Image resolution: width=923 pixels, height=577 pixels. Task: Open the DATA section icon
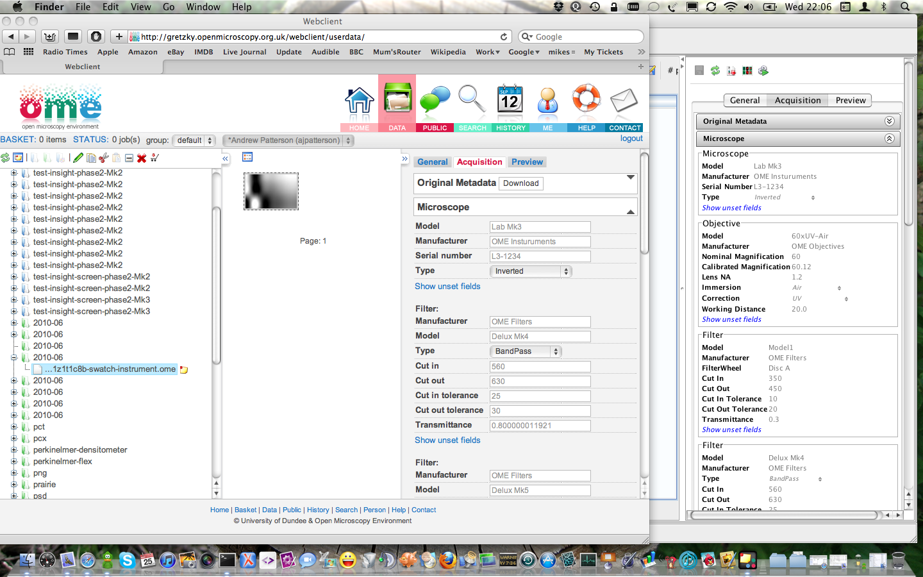coord(397,101)
